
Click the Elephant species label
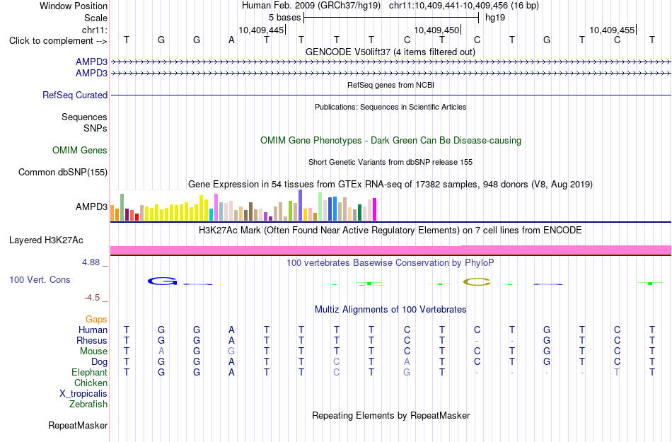coord(90,372)
